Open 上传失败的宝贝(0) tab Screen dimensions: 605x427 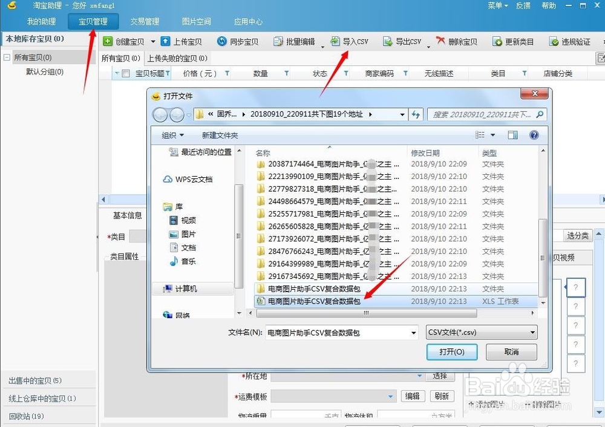177,58
